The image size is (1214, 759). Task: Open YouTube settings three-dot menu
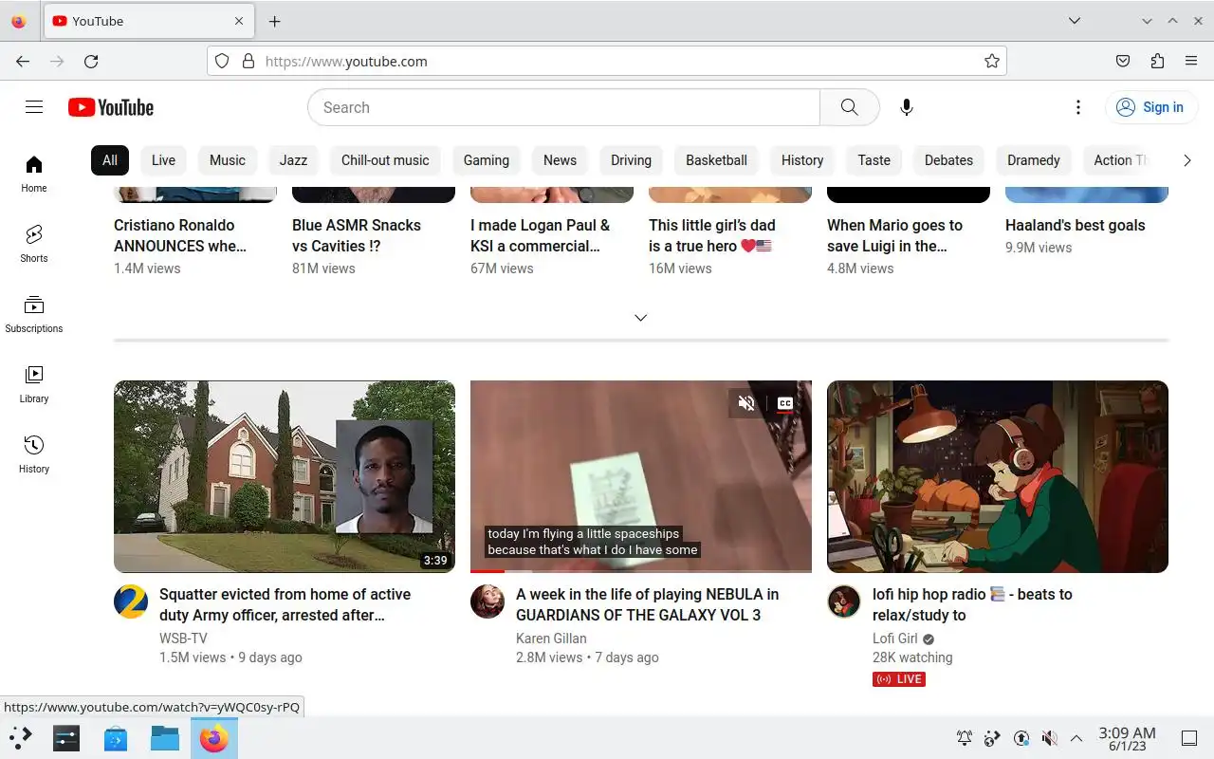[1078, 107]
